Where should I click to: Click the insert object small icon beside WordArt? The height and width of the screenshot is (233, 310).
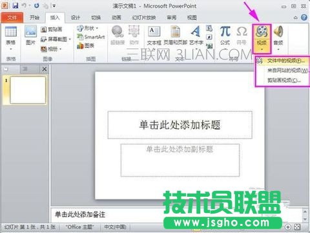click(x=209, y=46)
